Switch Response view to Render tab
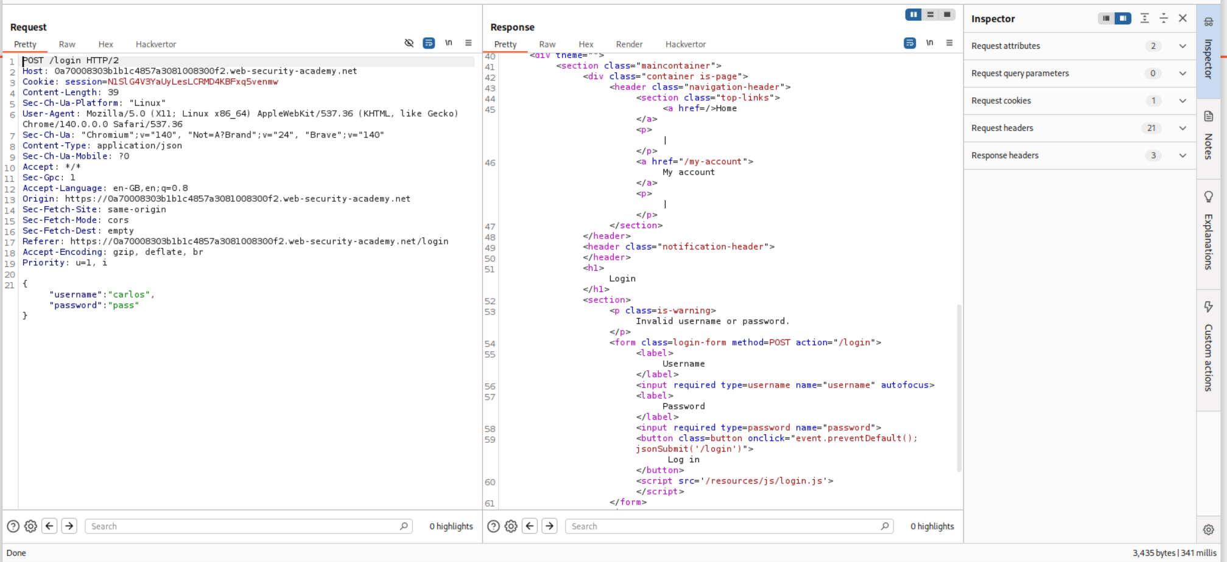 (629, 44)
